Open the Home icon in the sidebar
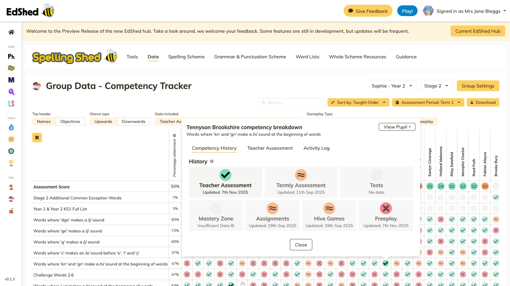 click(11, 32)
